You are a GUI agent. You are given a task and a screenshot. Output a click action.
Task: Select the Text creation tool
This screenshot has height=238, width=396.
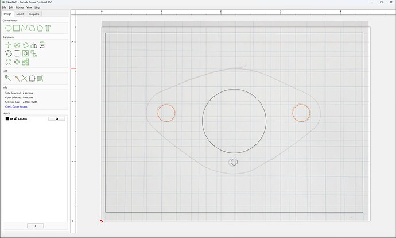click(x=48, y=28)
